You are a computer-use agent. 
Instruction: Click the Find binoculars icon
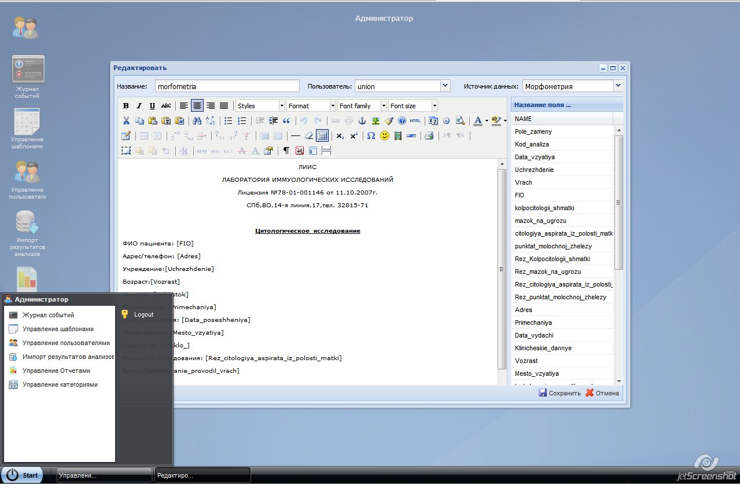pos(197,121)
